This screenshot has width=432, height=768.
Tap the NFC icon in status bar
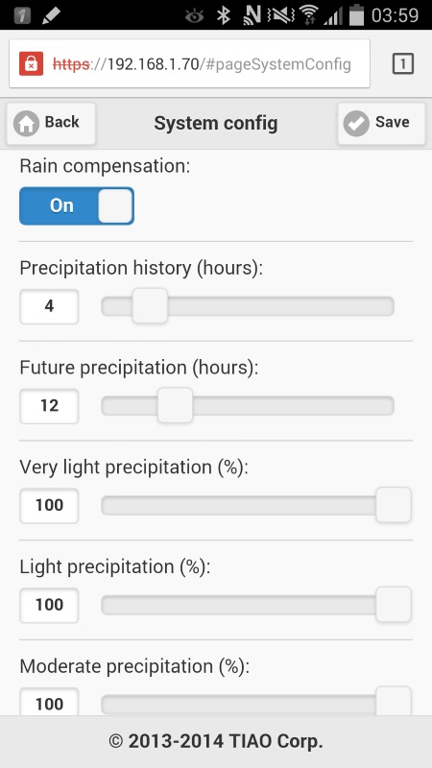coord(252,15)
